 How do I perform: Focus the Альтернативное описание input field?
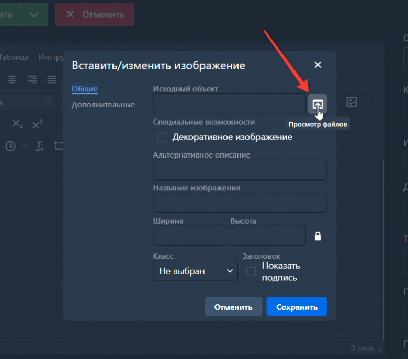[x=240, y=170]
